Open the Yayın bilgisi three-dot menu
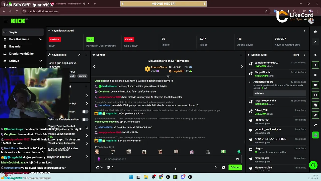Screen dimensions: 321x181 pos(86,55)
